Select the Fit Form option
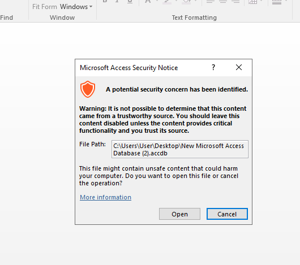Screen dimensions: 300x265 click(45, 7)
